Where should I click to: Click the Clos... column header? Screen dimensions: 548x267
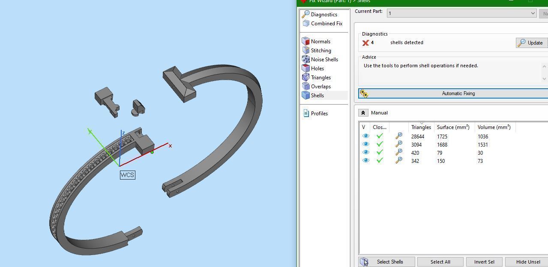380,127
